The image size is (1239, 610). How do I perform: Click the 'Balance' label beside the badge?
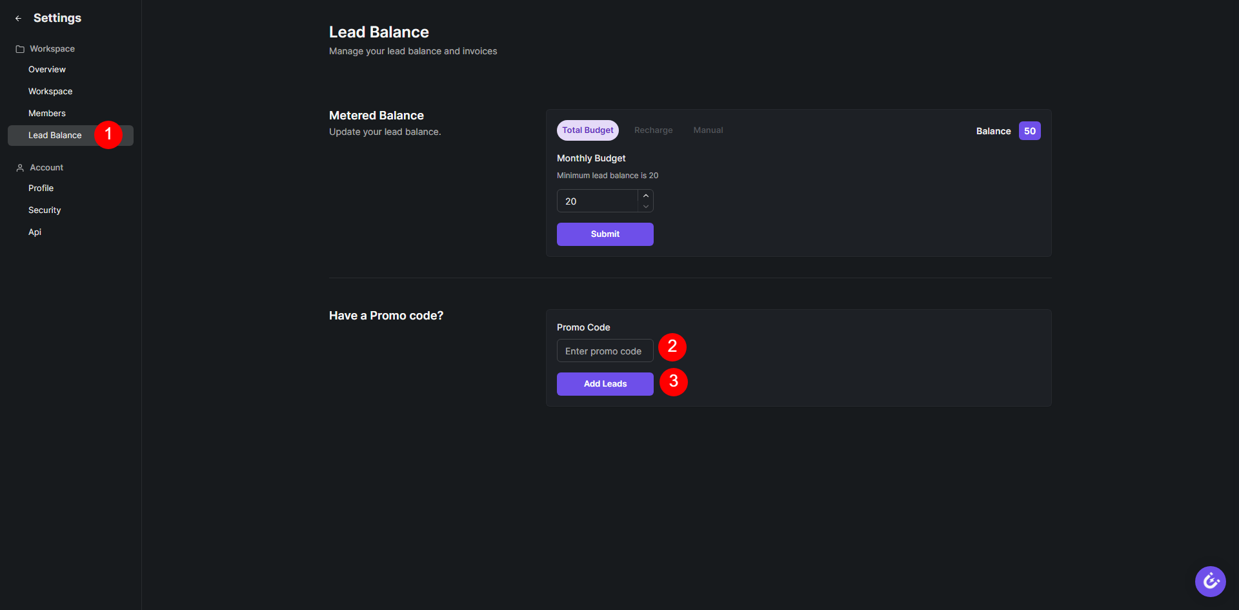pyautogui.click(x=994, y=131)
